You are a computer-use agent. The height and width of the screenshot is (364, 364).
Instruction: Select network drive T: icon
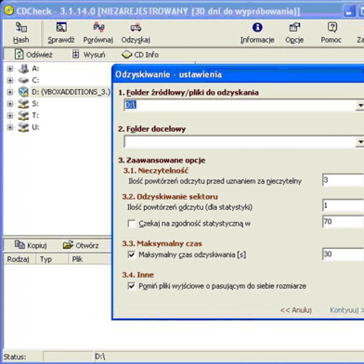pyautogui.click(x=23, y=116)
